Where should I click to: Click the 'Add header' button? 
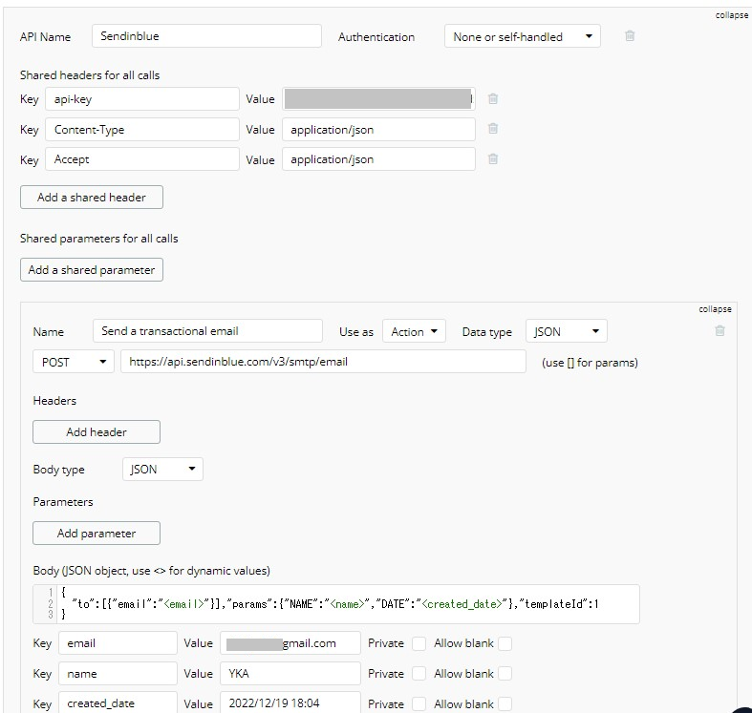[x=97, y=432]
